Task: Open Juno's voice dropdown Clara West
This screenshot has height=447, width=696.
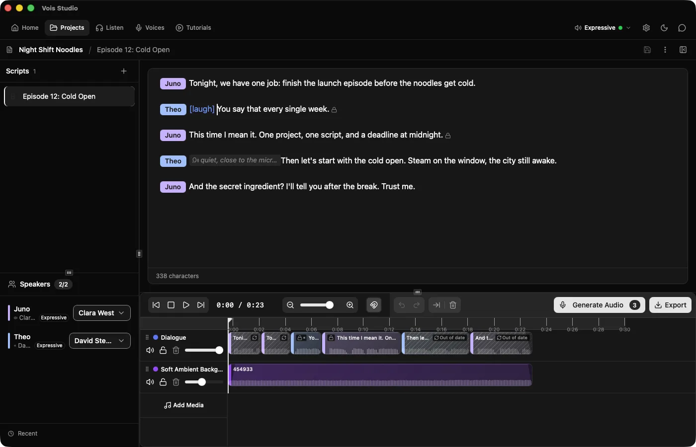Action: (102, 313)
